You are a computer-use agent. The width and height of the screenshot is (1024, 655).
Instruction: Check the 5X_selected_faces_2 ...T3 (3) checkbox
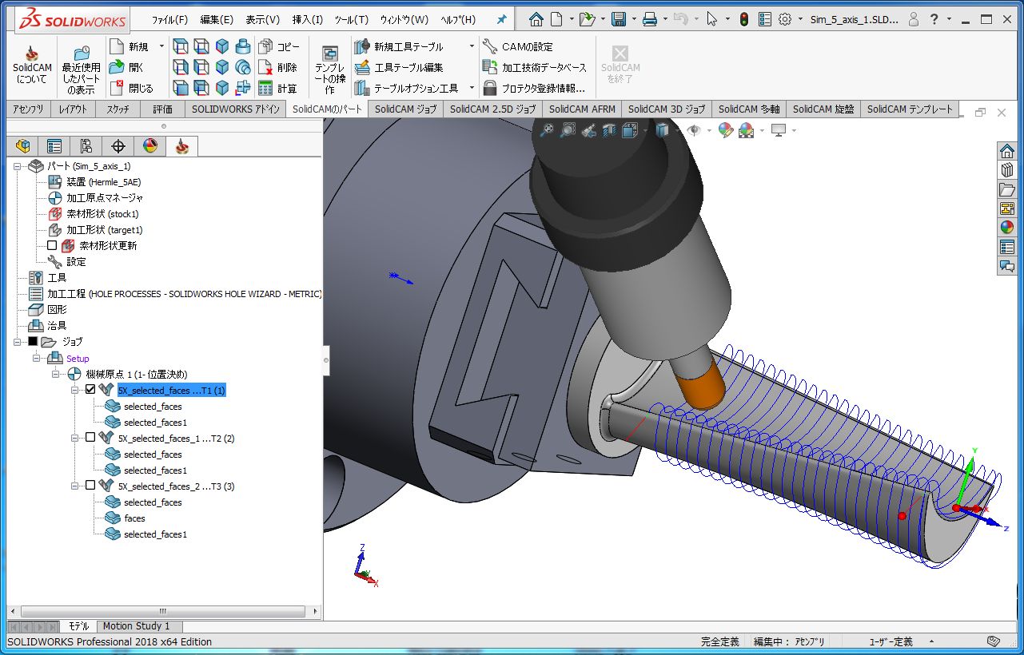coord(90,486)
